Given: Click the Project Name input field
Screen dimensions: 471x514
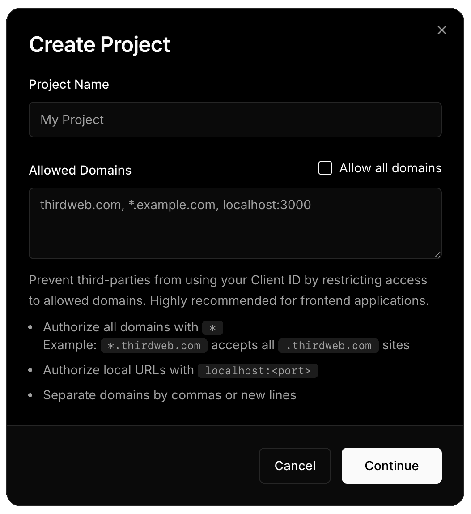Looking at the screenshot, I should (x=235, y=120).
